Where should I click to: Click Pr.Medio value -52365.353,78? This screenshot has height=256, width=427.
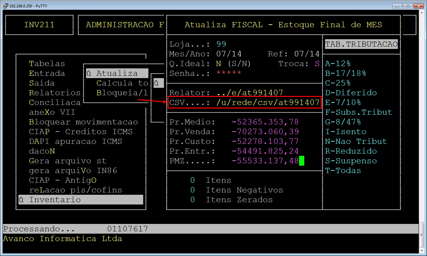(x=265, y=122)
